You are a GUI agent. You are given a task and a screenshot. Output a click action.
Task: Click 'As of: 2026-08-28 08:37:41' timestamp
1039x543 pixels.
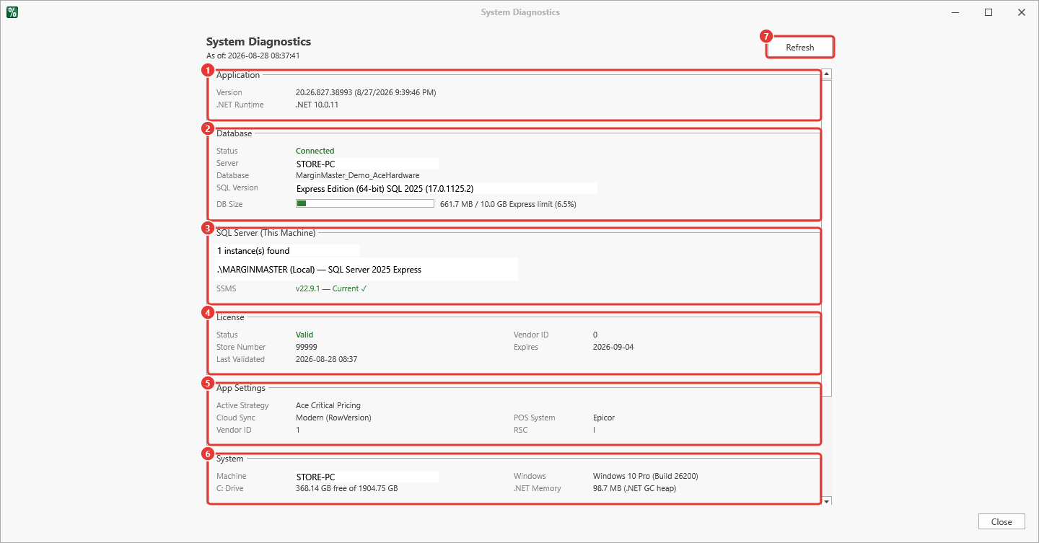(x=253, y=56)
